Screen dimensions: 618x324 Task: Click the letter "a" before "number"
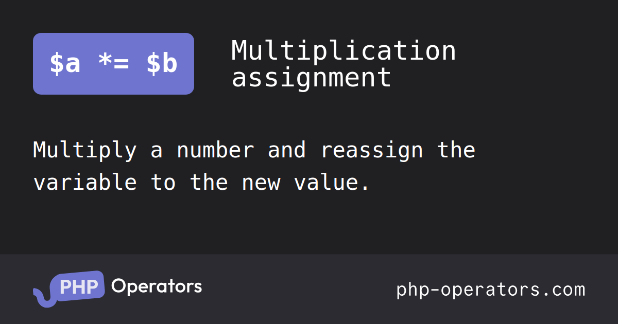tap(157, 150)
